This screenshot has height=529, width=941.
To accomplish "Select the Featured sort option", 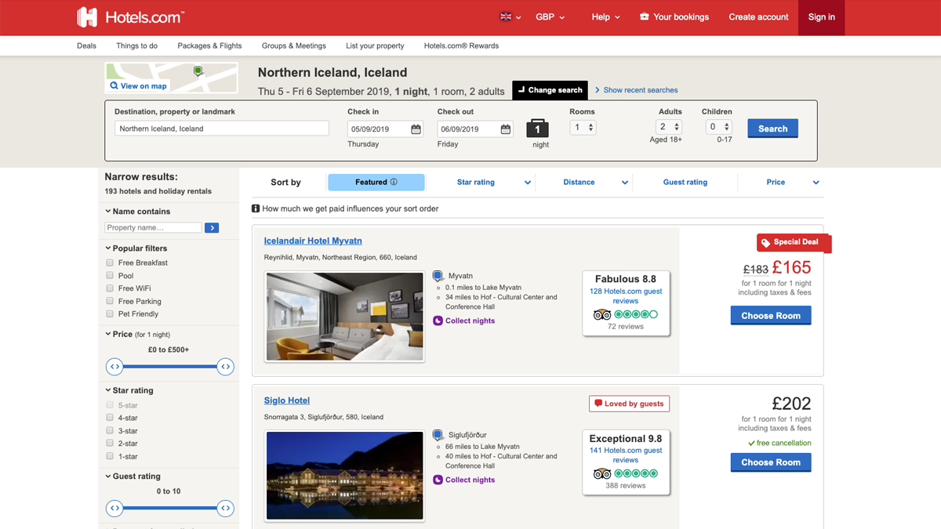I will tap(376, 182).
